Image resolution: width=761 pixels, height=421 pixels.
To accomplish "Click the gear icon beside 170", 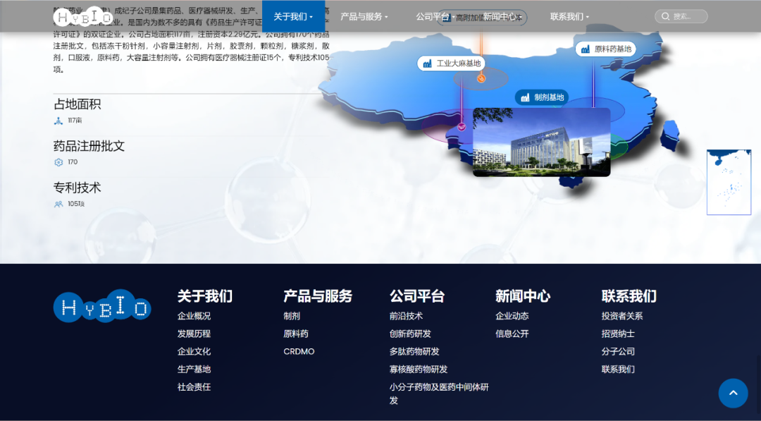I will point(58,162).
